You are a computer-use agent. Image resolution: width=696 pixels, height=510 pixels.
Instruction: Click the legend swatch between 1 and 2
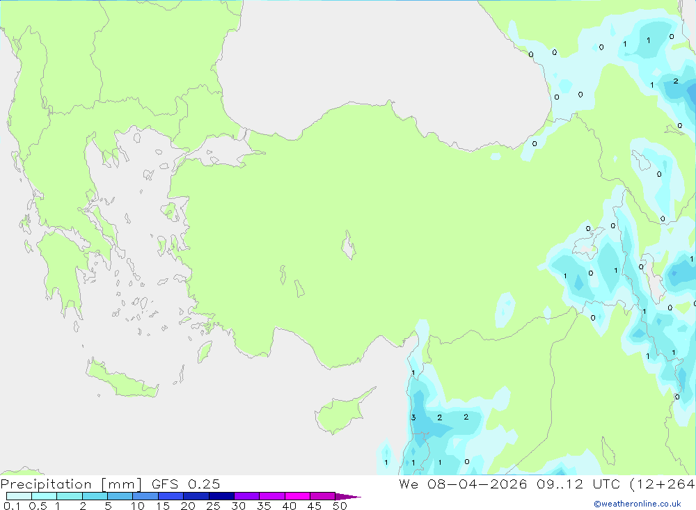[x=70, y=496]
